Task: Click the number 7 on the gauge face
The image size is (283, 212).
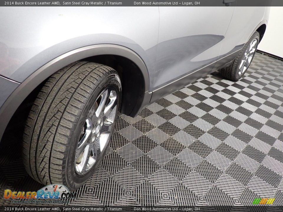Action: 65,191
